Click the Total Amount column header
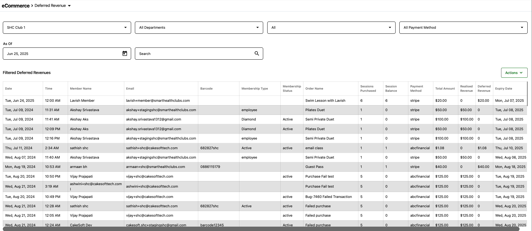 445,89
